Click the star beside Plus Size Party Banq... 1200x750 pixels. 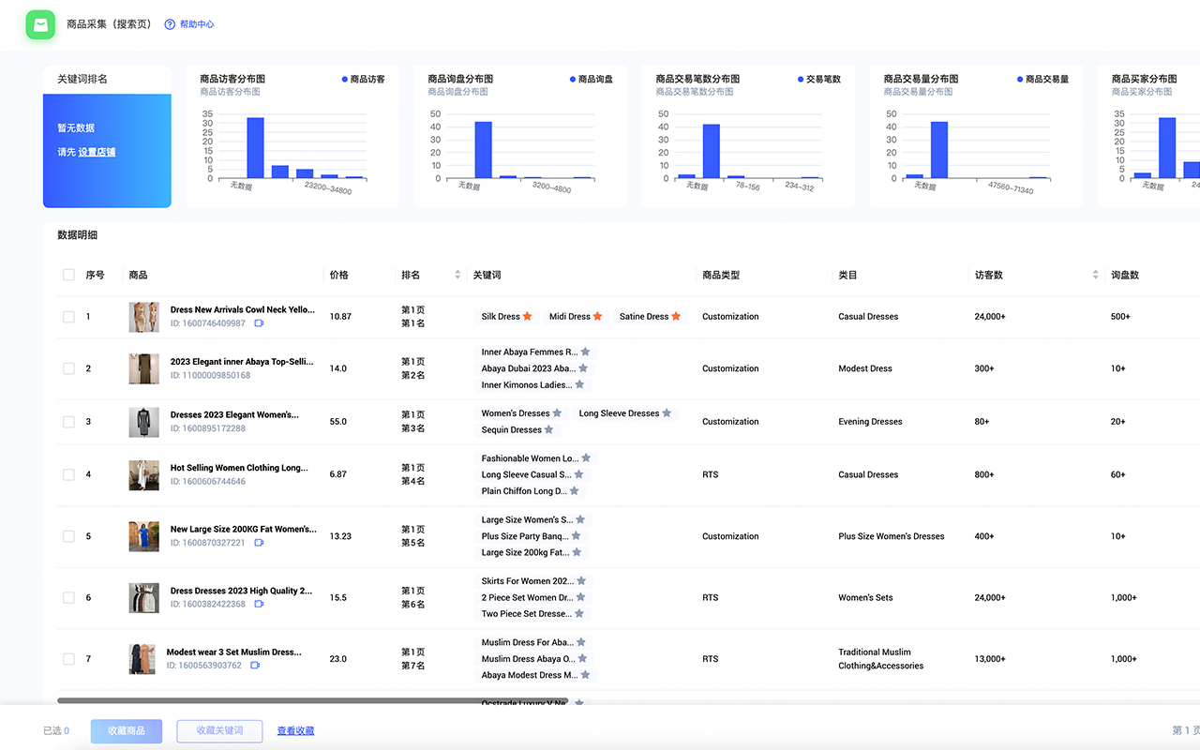pos(576,536)
